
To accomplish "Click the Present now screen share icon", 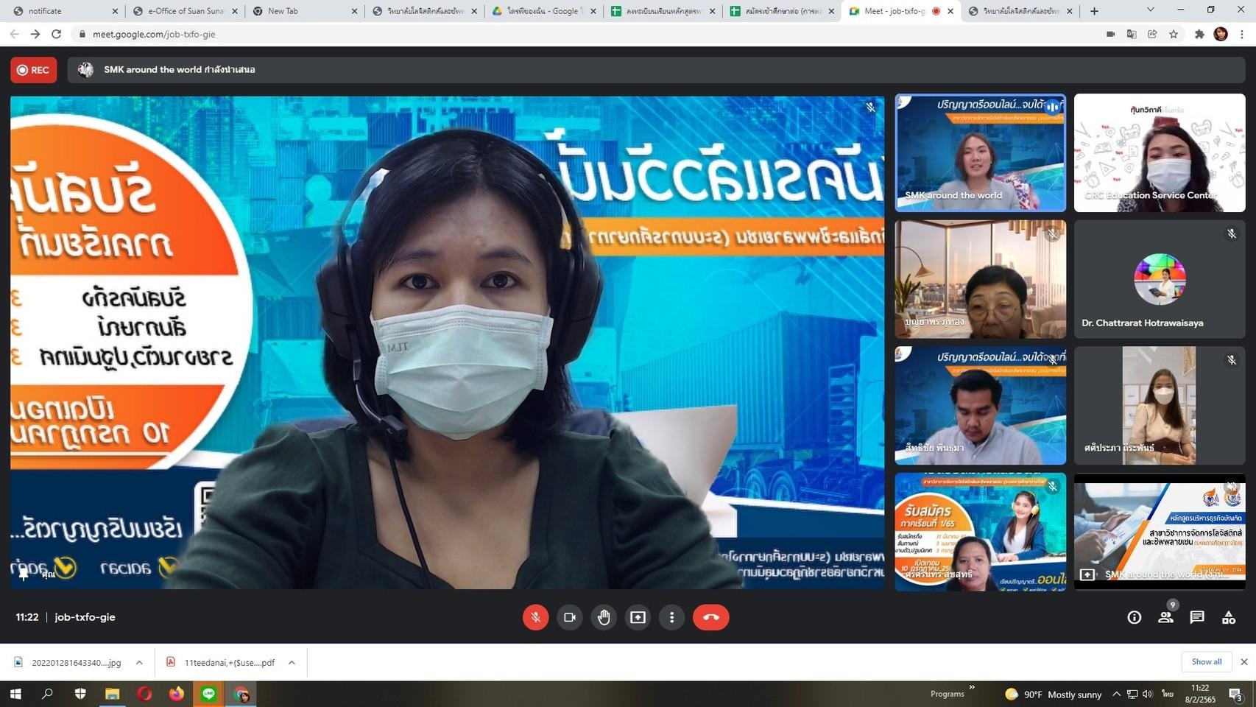I will (638, 617).
